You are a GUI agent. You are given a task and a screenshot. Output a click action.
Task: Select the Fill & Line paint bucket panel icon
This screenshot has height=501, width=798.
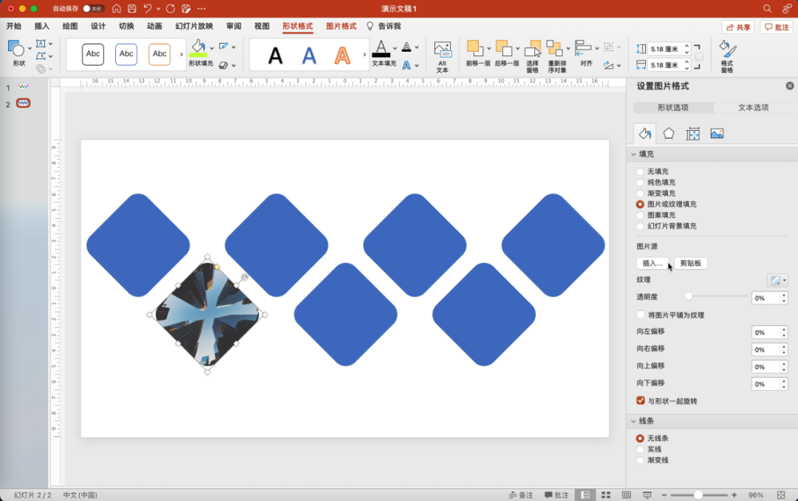click(644, 134)
